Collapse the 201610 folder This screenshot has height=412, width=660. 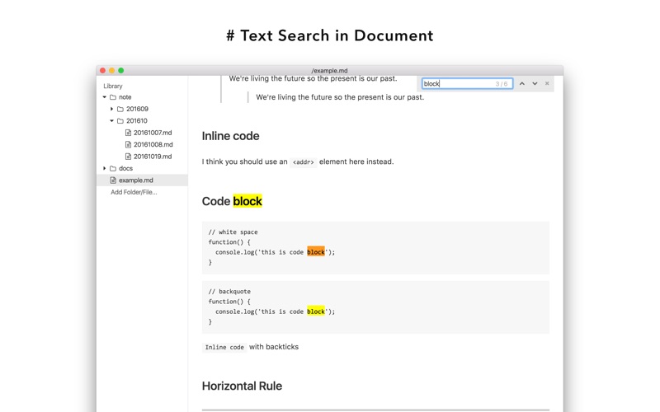pyautogui.click(x=112, y=120)
